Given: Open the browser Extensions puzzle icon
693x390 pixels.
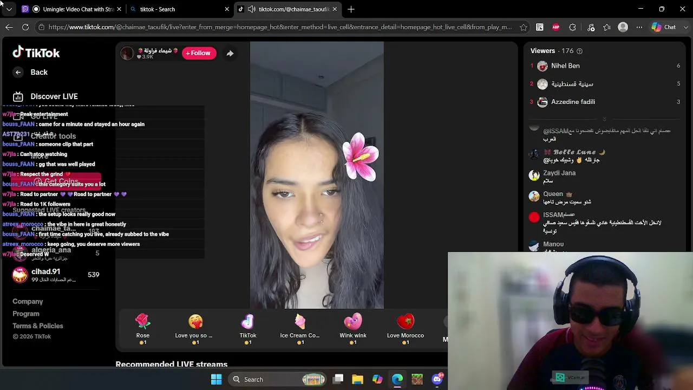Looking at the screenshot, I should (573, 27).
